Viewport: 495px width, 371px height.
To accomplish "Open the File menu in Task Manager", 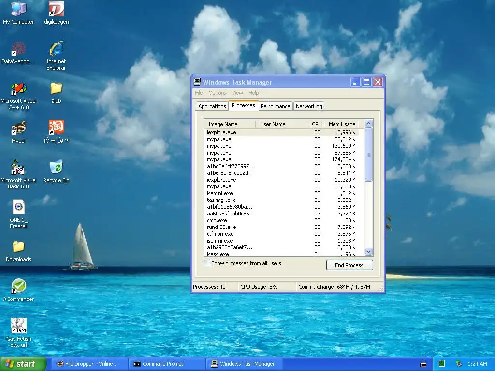I will [x=199, y=93].
